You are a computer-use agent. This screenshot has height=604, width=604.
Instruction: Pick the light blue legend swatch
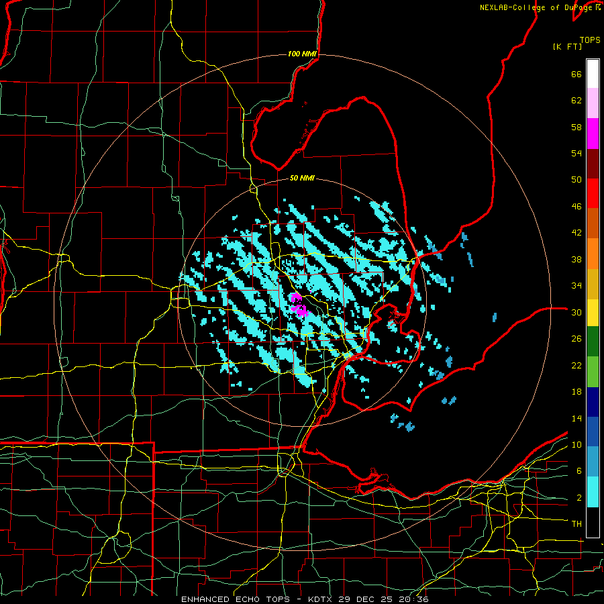(x=593, y=461)
